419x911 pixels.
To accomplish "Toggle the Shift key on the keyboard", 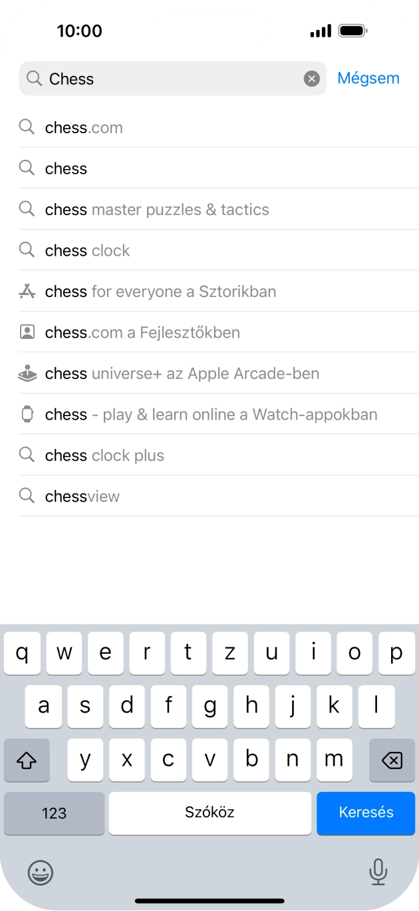I will (27, 760).
